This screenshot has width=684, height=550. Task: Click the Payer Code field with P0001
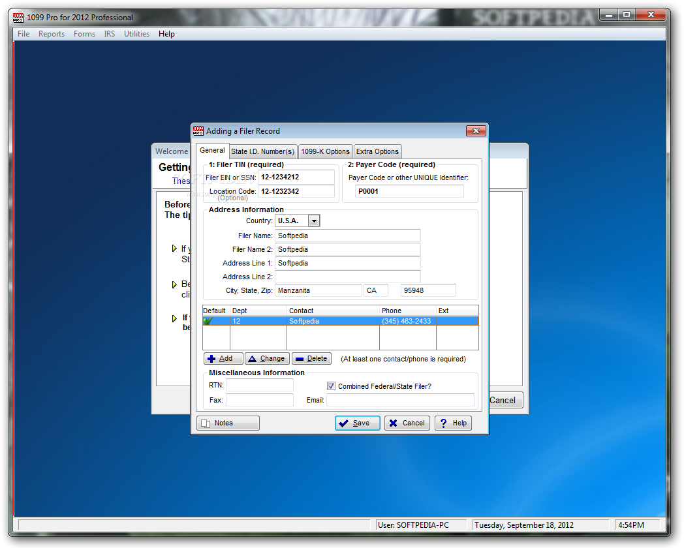click(x=409, y=191)
